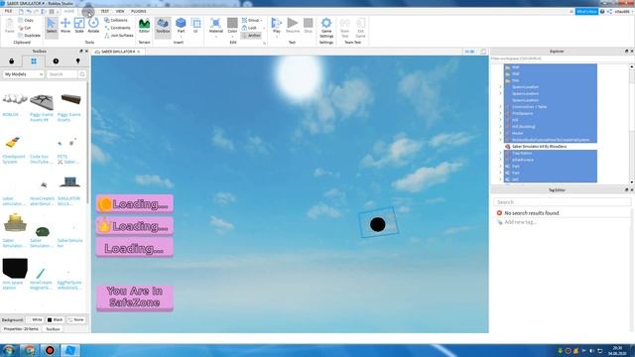The width and height of the screenshot is (635, 357).
Task: Select Saber Simulator kit row in Explorer
Action: tap(539, 147)
